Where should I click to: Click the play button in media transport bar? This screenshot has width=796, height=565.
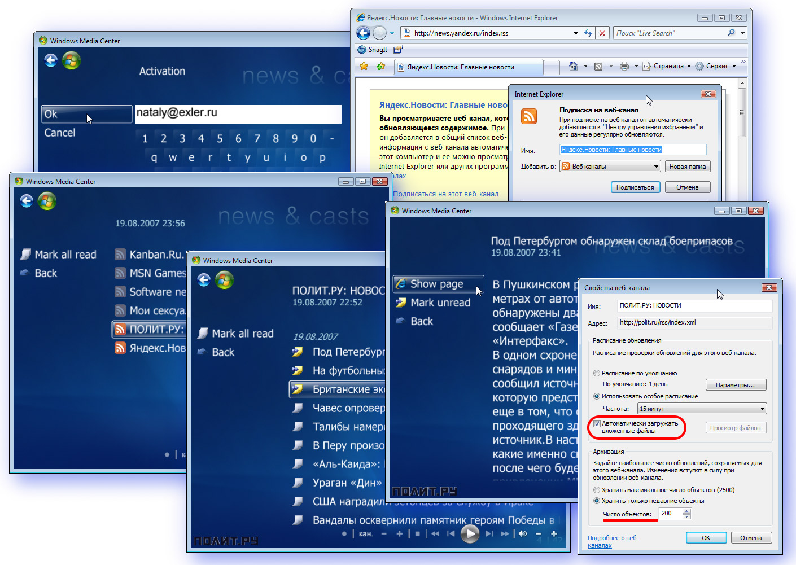coord(470,533)
